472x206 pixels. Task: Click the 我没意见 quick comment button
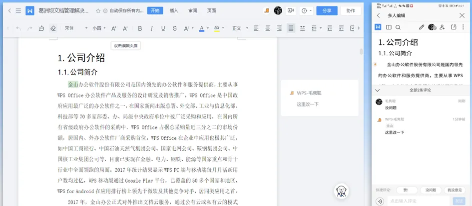[455, 190]
